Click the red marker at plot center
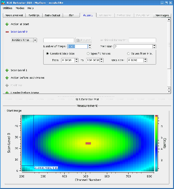 [88, 143]
